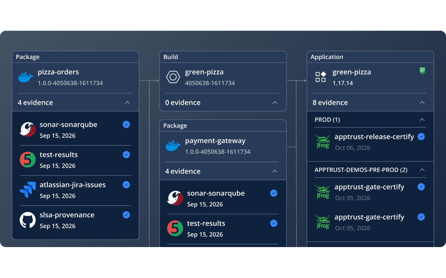Open the payment-gateway package name
This screenshot has width=446, height=278.
pos(215,141)
